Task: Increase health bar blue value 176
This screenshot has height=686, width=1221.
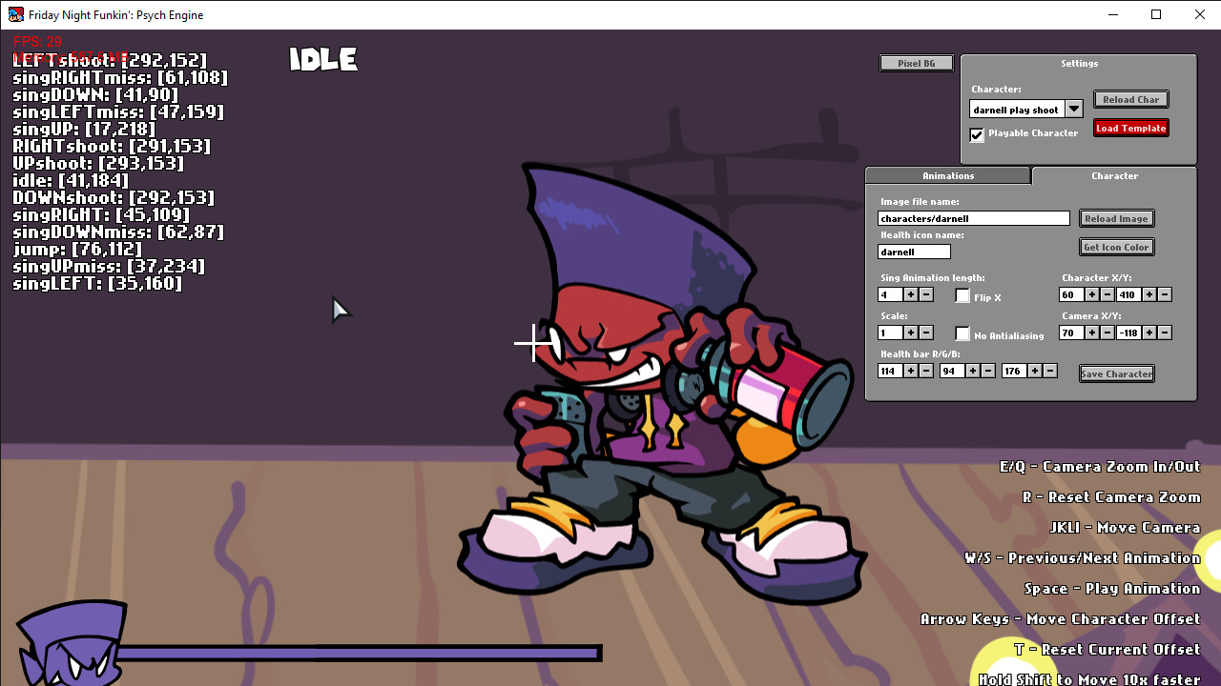Action: [1035, 371]
